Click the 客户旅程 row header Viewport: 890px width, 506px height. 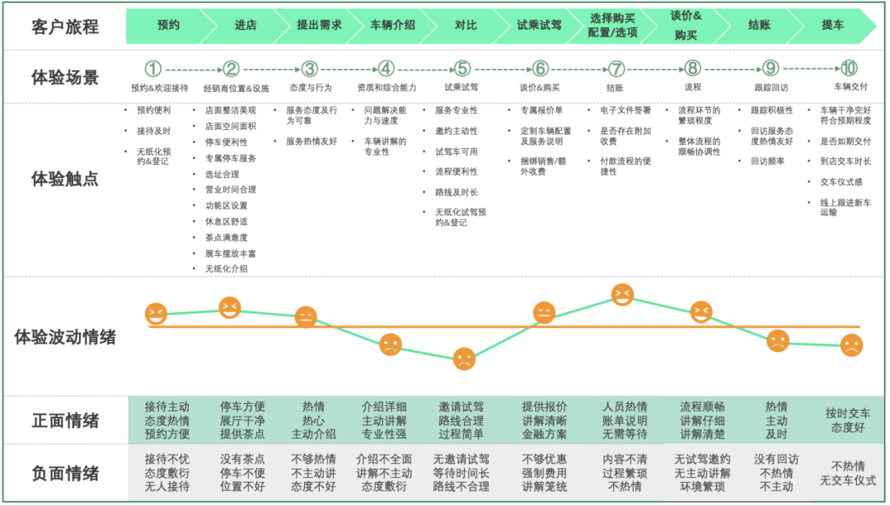tap(65, 26)
